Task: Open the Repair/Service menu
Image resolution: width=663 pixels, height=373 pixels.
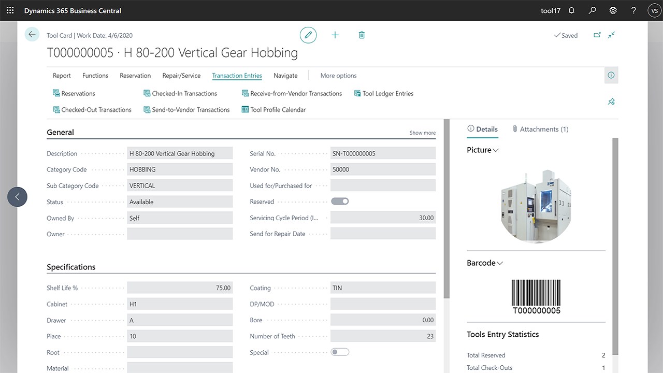Action: pos(181,76)
